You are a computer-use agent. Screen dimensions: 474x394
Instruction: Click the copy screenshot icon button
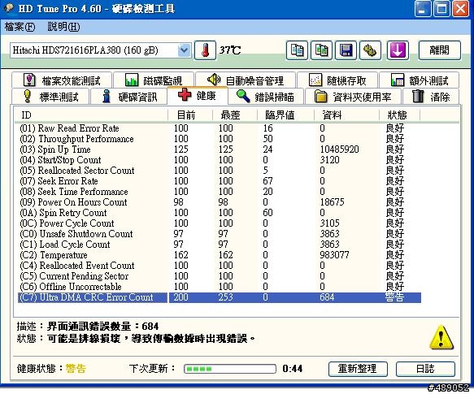pyautogui.click(x=321, y=50)
